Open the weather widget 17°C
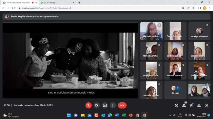This screenshot has height=119, width=213. click(11, 115)
